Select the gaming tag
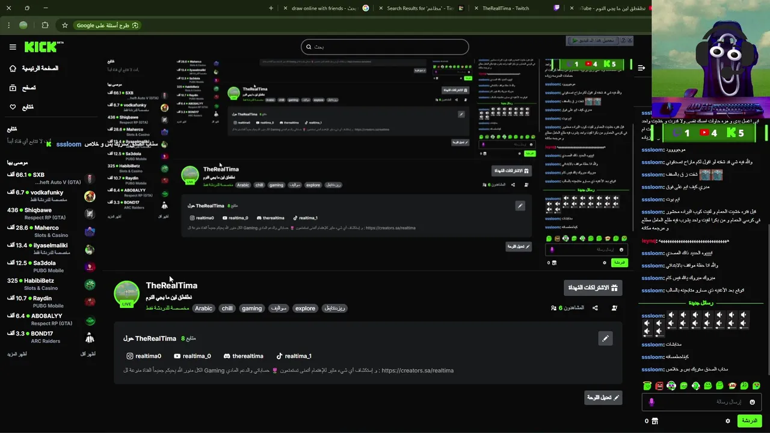The image size is (770, 433). click(251, 308)
